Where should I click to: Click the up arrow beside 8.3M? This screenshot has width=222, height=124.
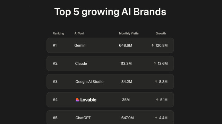[x=156, y=82]
